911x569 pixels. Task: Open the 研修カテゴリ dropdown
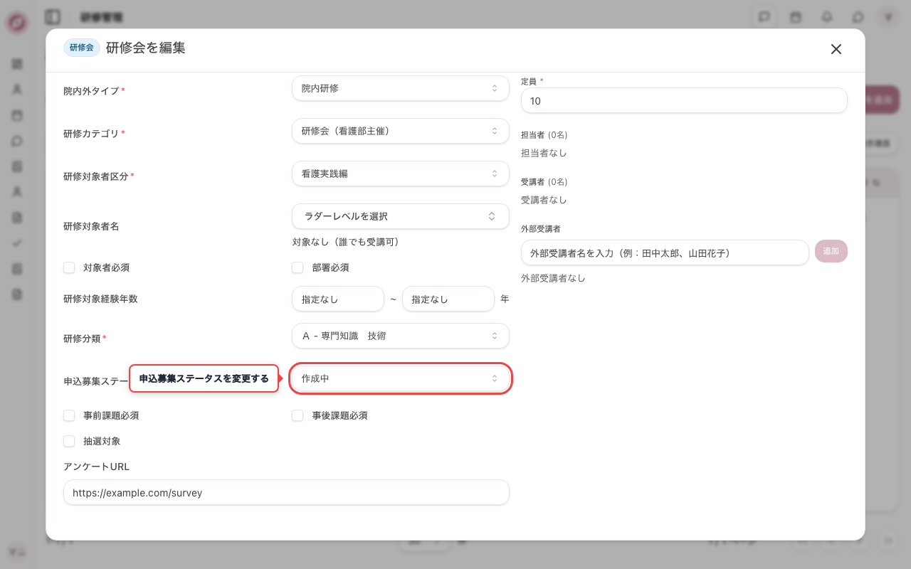pyautogui.click(x=401, y=131)
